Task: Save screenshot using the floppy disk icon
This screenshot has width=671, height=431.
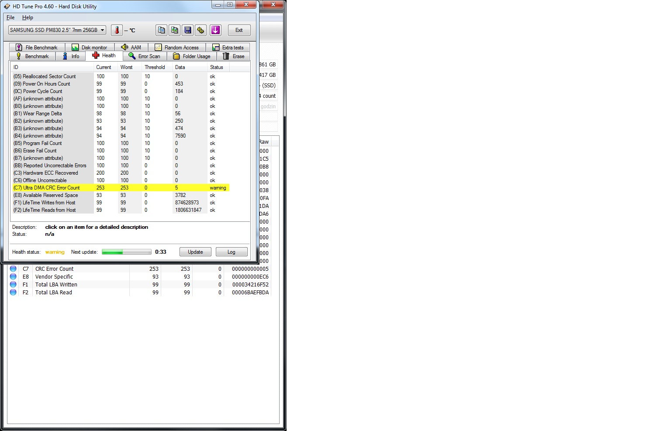Action: tap(188, 30)
